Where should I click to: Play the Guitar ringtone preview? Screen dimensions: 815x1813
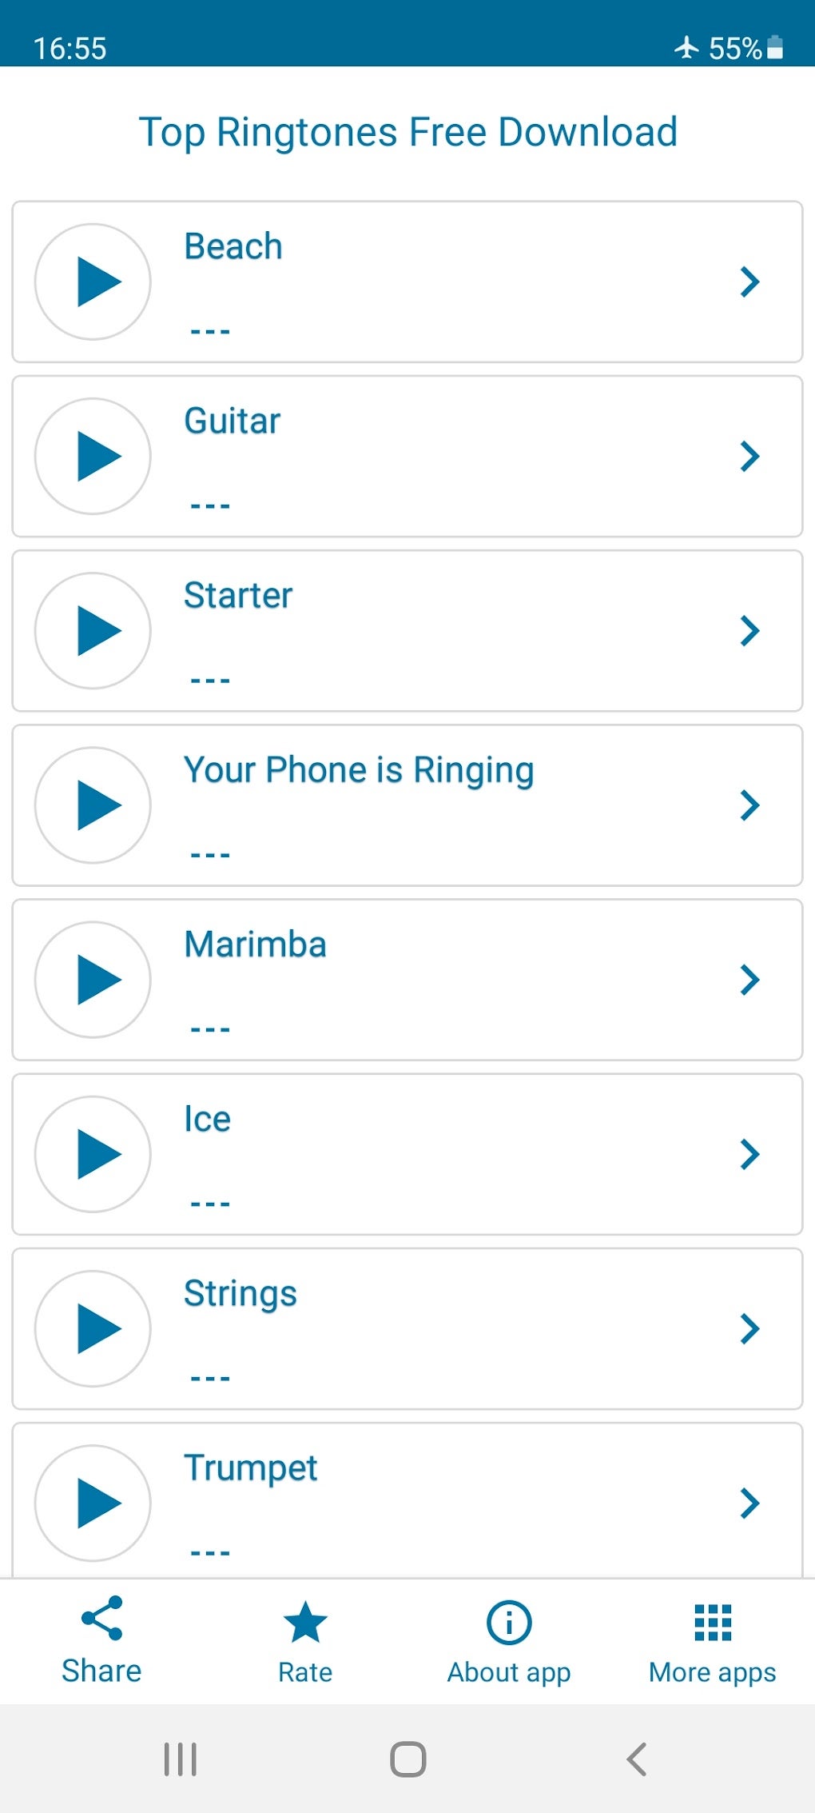pyautogui.click(x=93, y=456)
